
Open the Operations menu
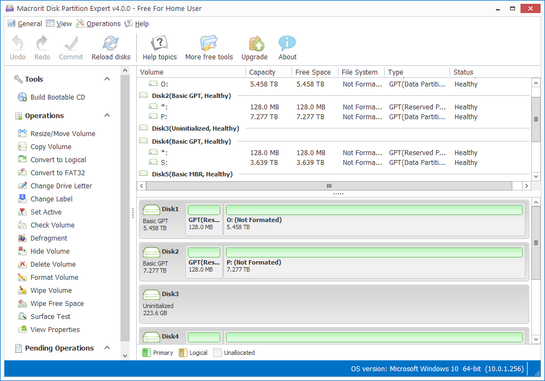pyautogui.click(x=98, y=23)
